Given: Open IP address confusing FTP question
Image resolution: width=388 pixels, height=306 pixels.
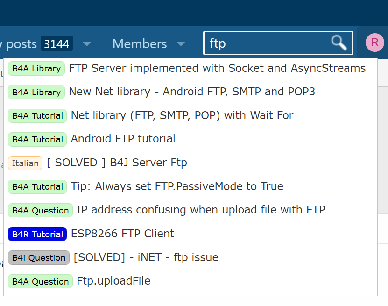Looking at the screenshot, I should click(201, 210).
